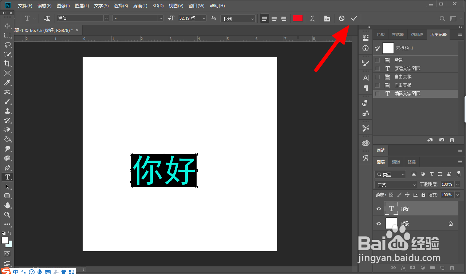The width and height of the screenshot is (466, 274).
Task: Select the Clone Stamp tool
Action: tap(7, 111)
